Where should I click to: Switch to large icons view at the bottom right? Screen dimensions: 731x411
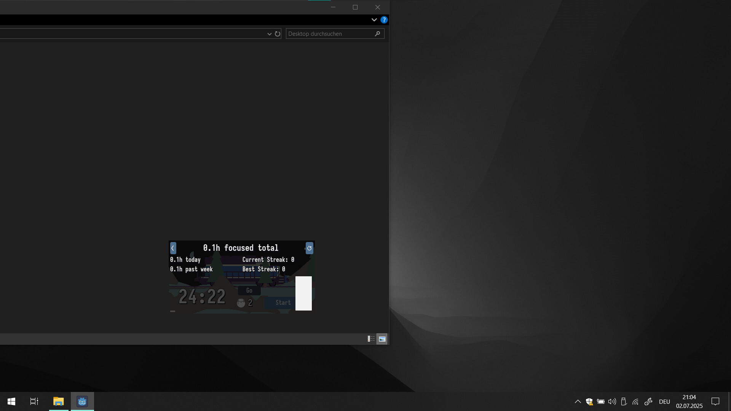(382, 339)
